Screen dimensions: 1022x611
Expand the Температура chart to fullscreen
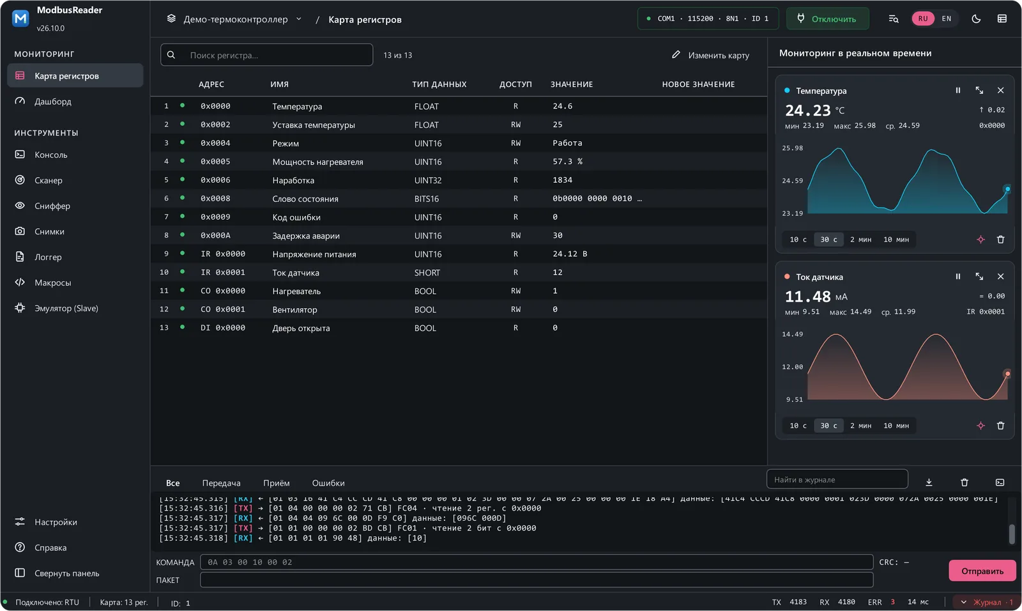pos(979,91)
